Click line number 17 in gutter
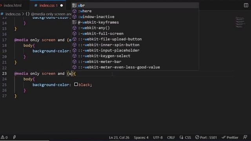Image resolution: width=251 pixels, height=141 pixels. 4,40
